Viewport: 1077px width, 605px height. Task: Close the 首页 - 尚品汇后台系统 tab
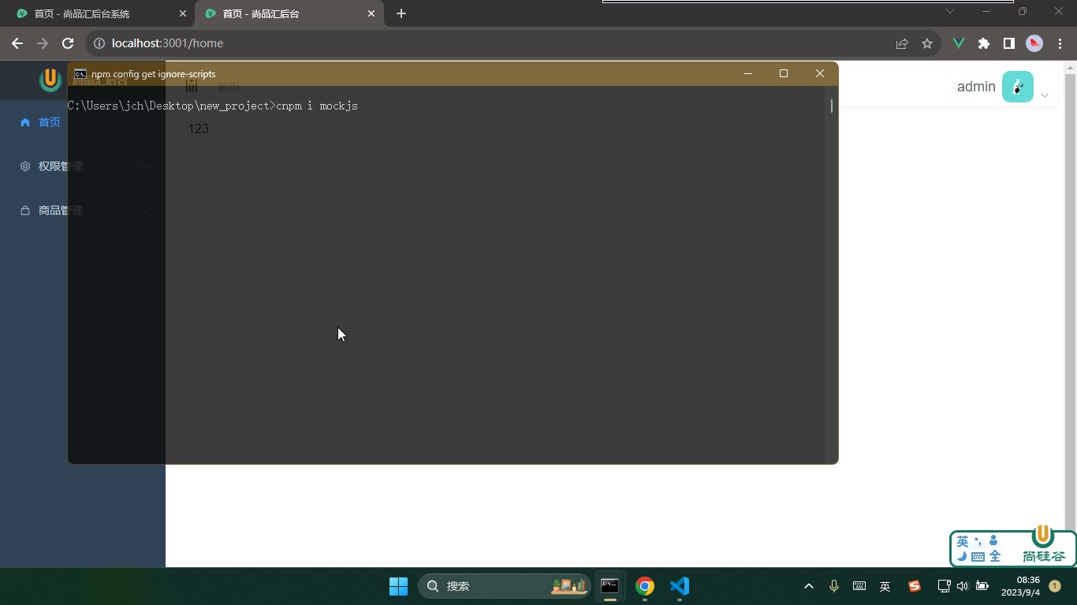(x=183, y=13)
